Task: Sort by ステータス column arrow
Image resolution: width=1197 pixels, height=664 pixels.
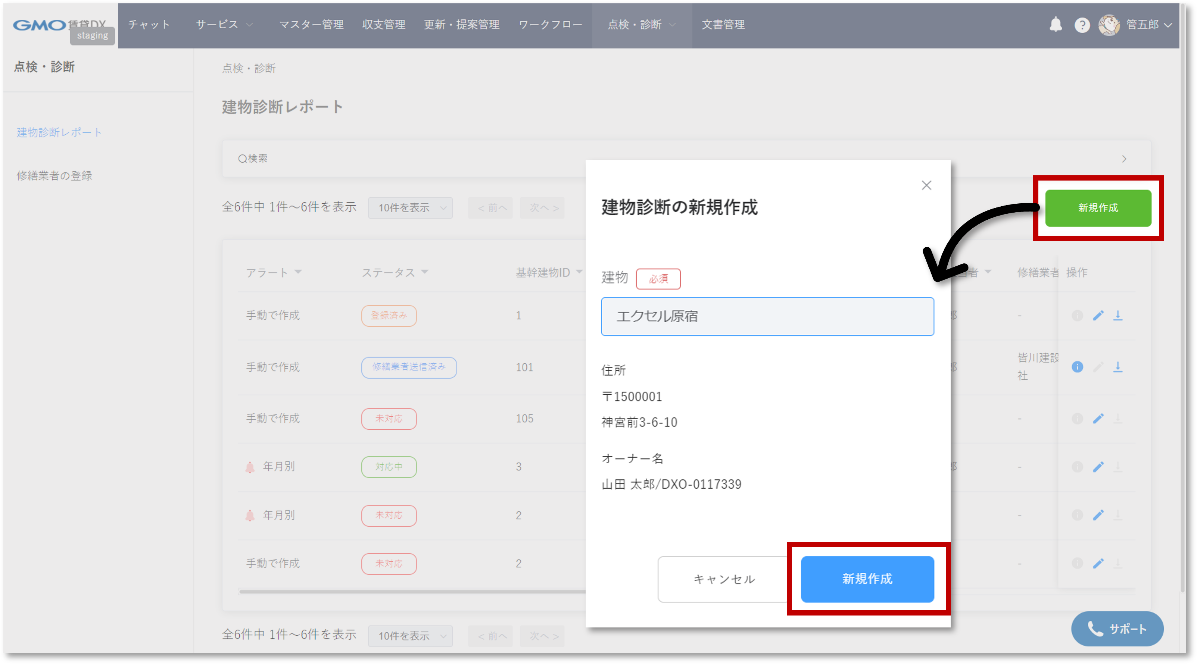Action: (x=425, y=272)
